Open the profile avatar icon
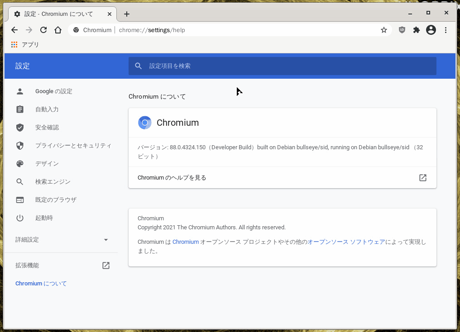The height and width of the screenshot is (332, 460). (x=431, y=30)
